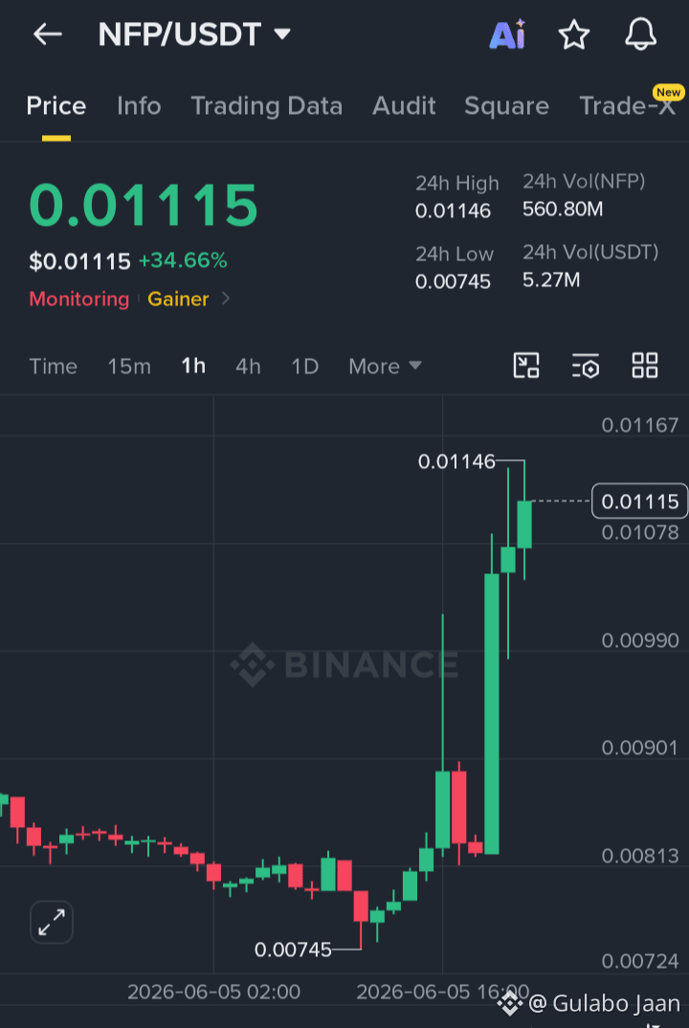
Task: Expand chart to fullscreen with arrows icon
Action: [52, 922]
